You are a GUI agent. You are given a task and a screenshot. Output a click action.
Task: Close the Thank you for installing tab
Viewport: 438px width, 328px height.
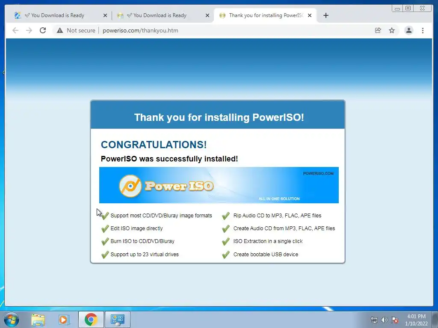(x=310, y=15)
